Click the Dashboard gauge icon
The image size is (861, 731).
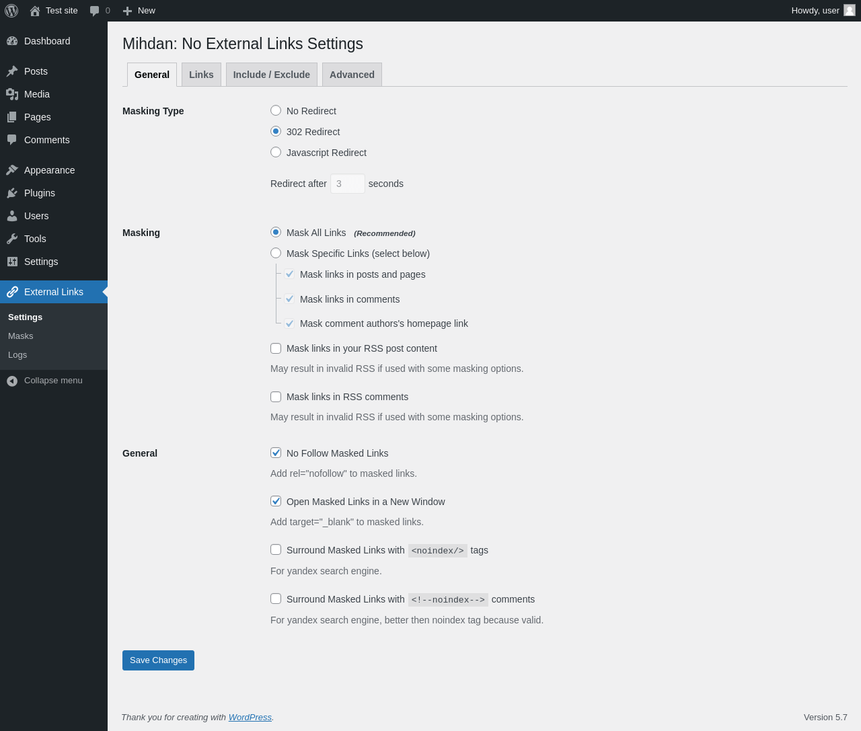[x=12, y=41]
